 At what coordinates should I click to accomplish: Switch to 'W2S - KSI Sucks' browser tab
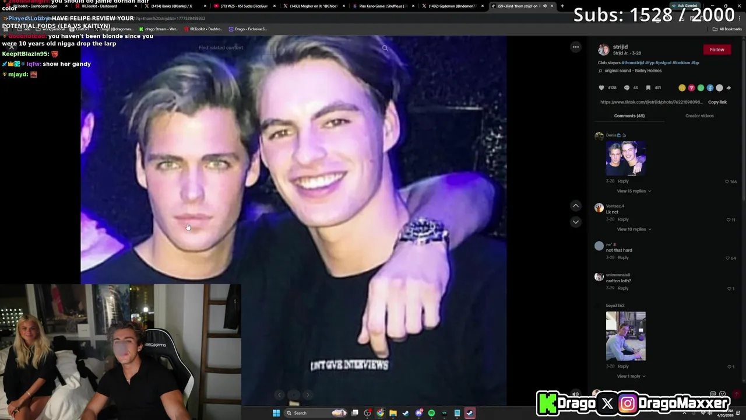(244, 6)
